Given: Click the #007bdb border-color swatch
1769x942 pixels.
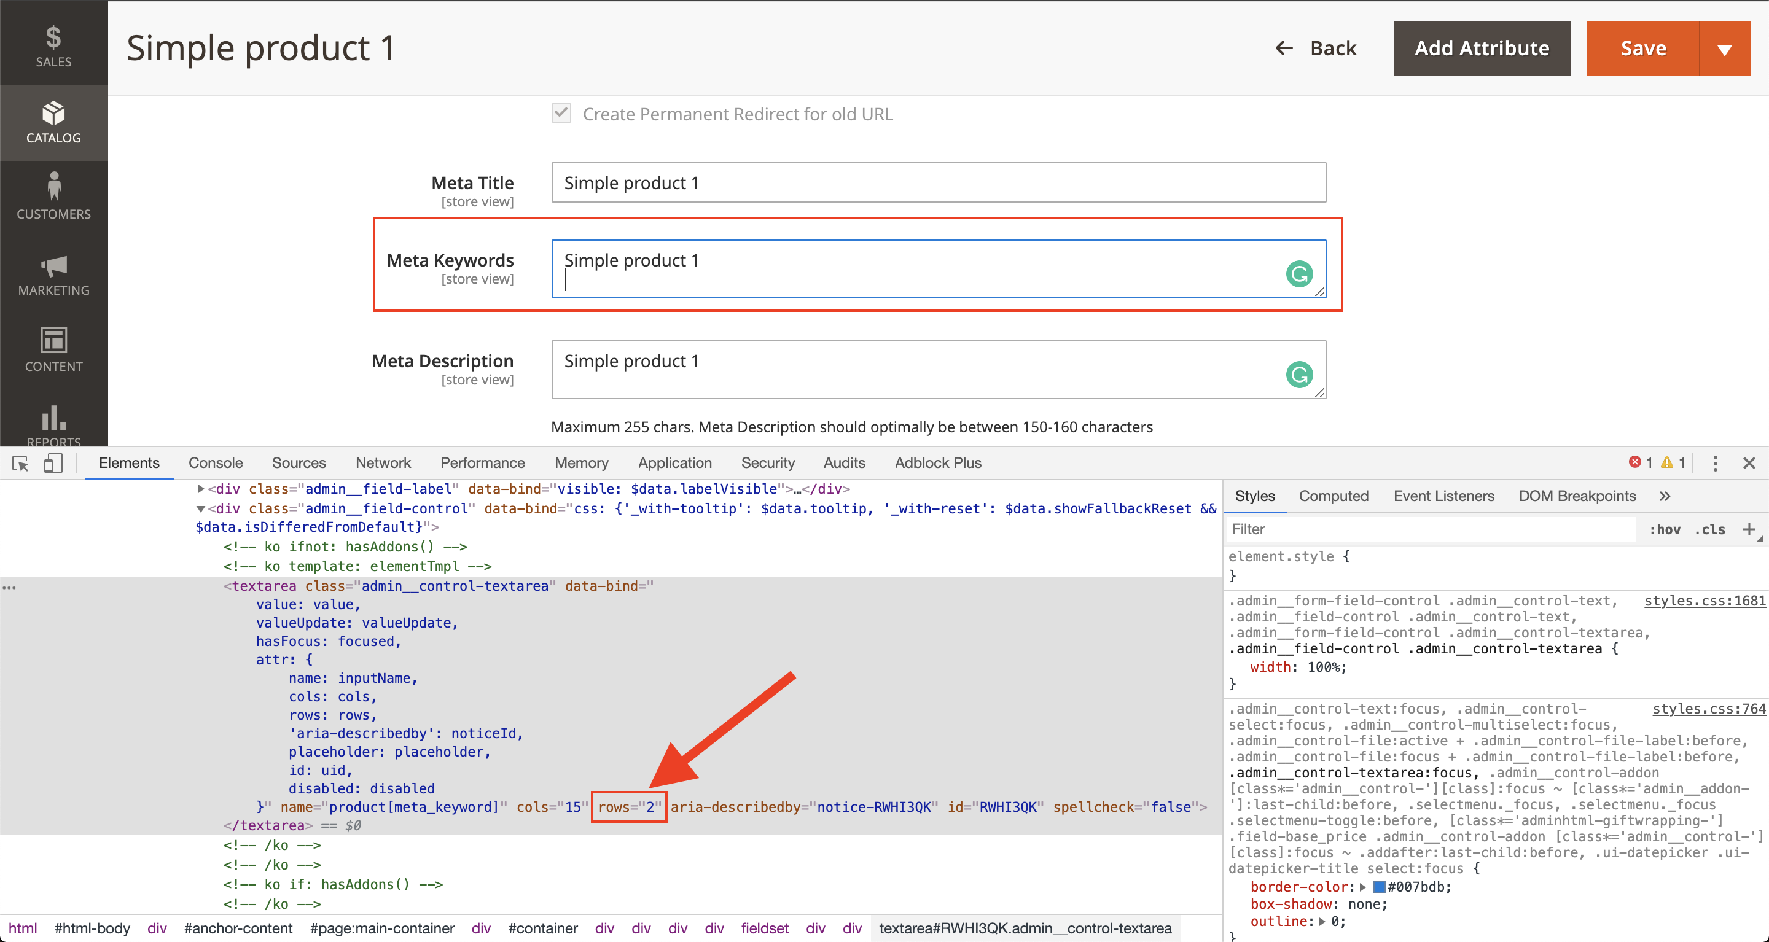Looking at the screenshot, I should tap(1378, 886).
